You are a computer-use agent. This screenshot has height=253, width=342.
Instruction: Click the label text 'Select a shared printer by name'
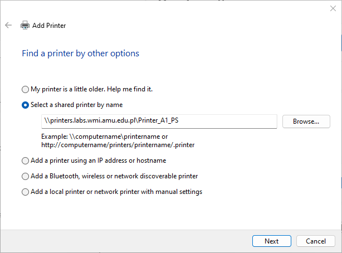pos(76,105)
